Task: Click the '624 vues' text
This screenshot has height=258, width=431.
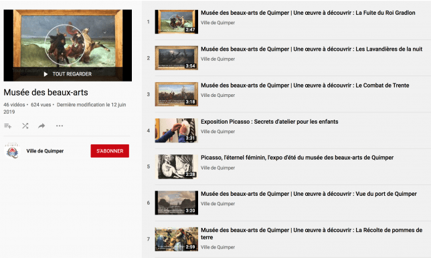Action: 41,104
